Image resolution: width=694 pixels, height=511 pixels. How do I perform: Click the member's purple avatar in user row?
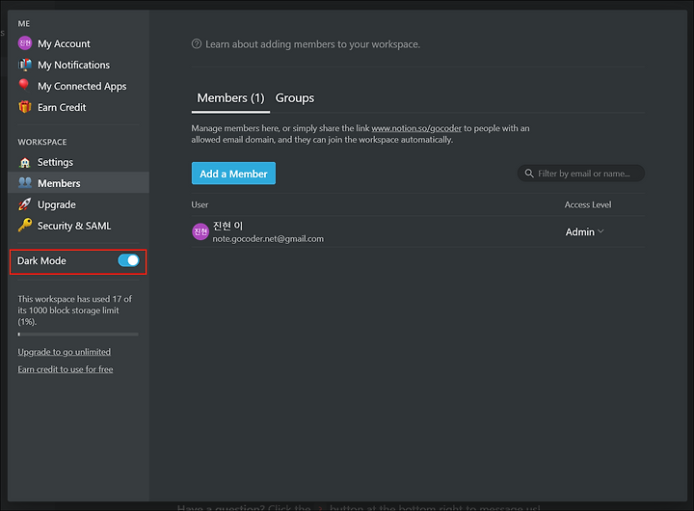(200, 231)
